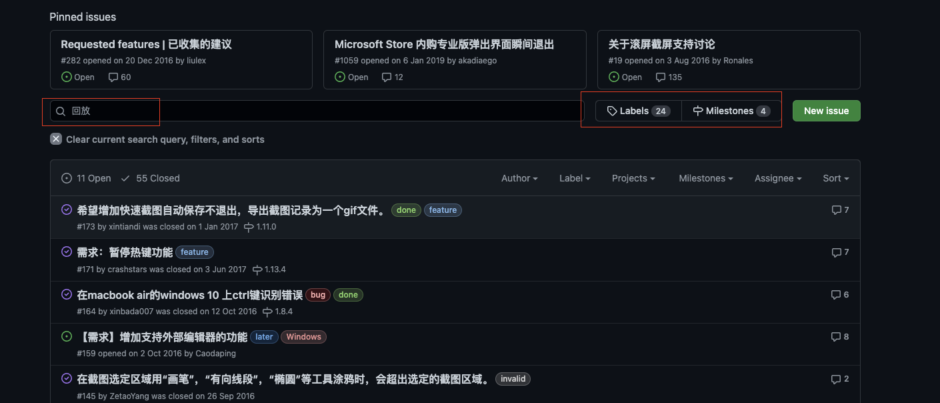Click the Open status icon on pinned issue #282

(x=67, y=77)
